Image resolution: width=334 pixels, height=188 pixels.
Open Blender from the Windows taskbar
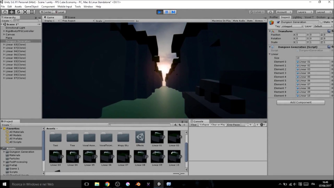pos(138,184)
